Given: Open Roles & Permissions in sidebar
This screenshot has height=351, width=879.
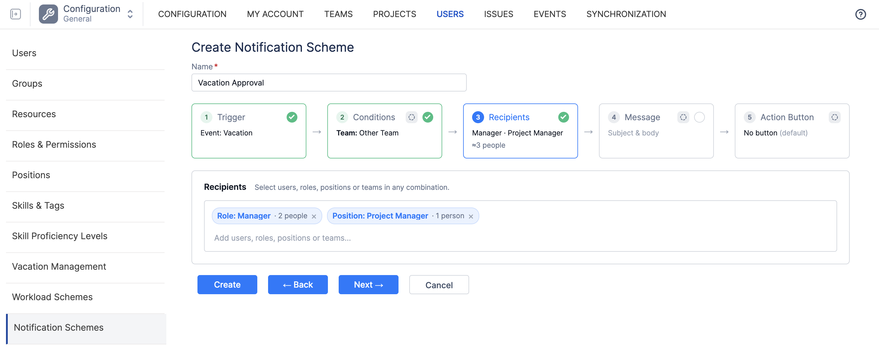Looking at the screenshot, I should tap(85, 145).
